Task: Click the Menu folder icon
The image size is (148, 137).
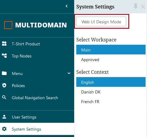Action: tap(4, 73)
